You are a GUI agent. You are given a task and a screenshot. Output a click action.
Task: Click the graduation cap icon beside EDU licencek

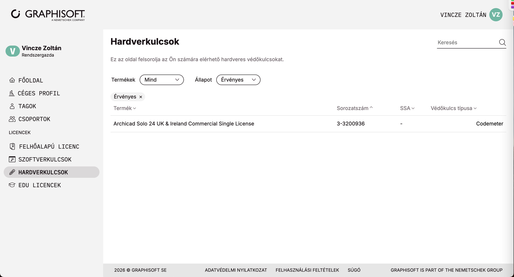(12, 185)
